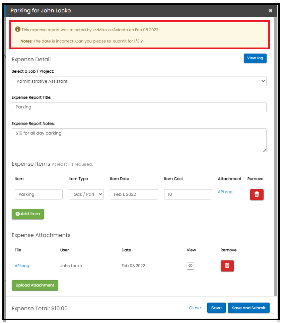Viewport: 283px width, 323px height.
Task: Open the View Log button
Action: pyautogui.click(x=255, y=58)
